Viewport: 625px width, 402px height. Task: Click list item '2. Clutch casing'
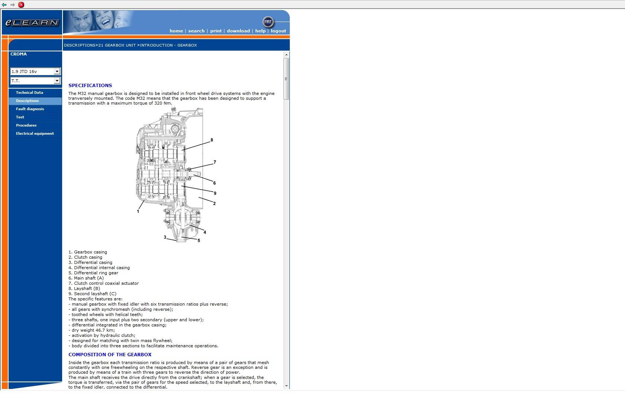click(x=85, y=258)
